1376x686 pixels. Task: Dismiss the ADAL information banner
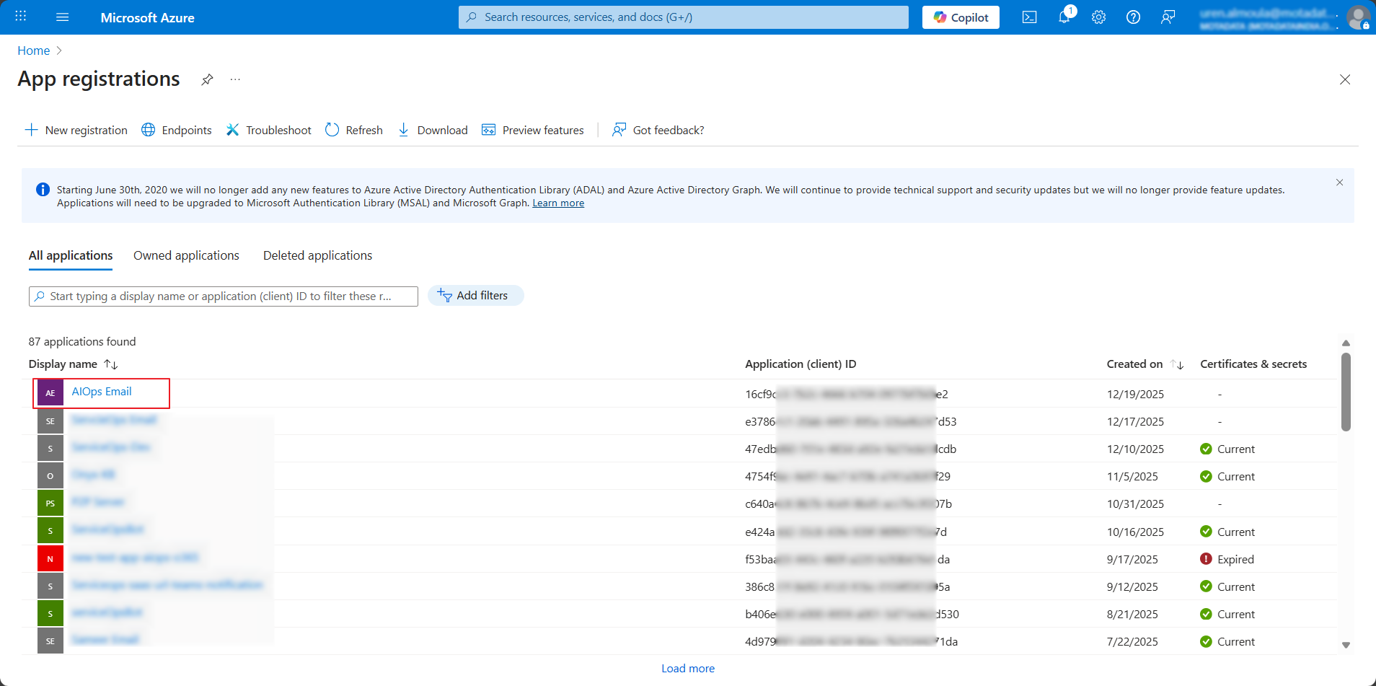[x=1339, y=183]
